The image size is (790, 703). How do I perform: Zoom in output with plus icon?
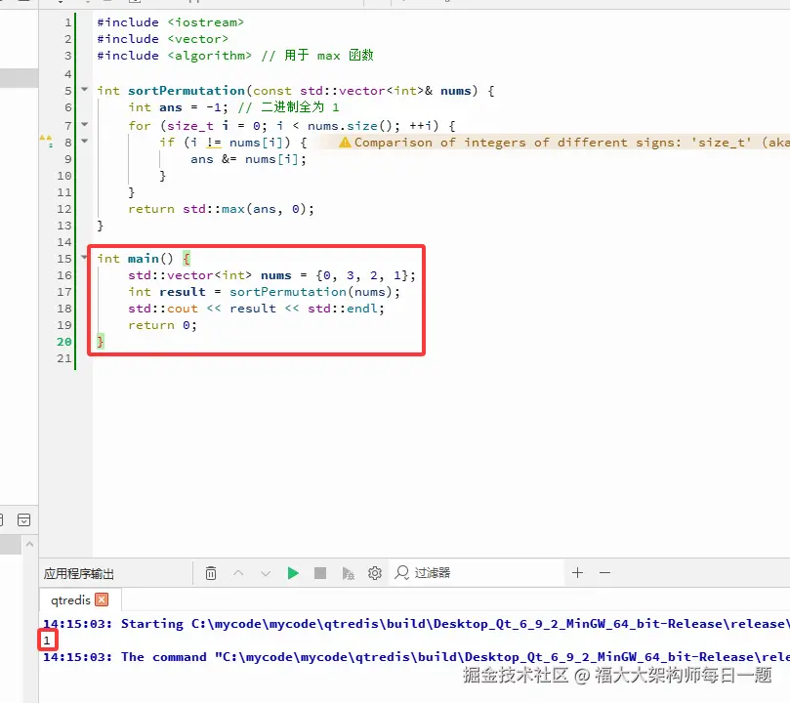(577, 572)
